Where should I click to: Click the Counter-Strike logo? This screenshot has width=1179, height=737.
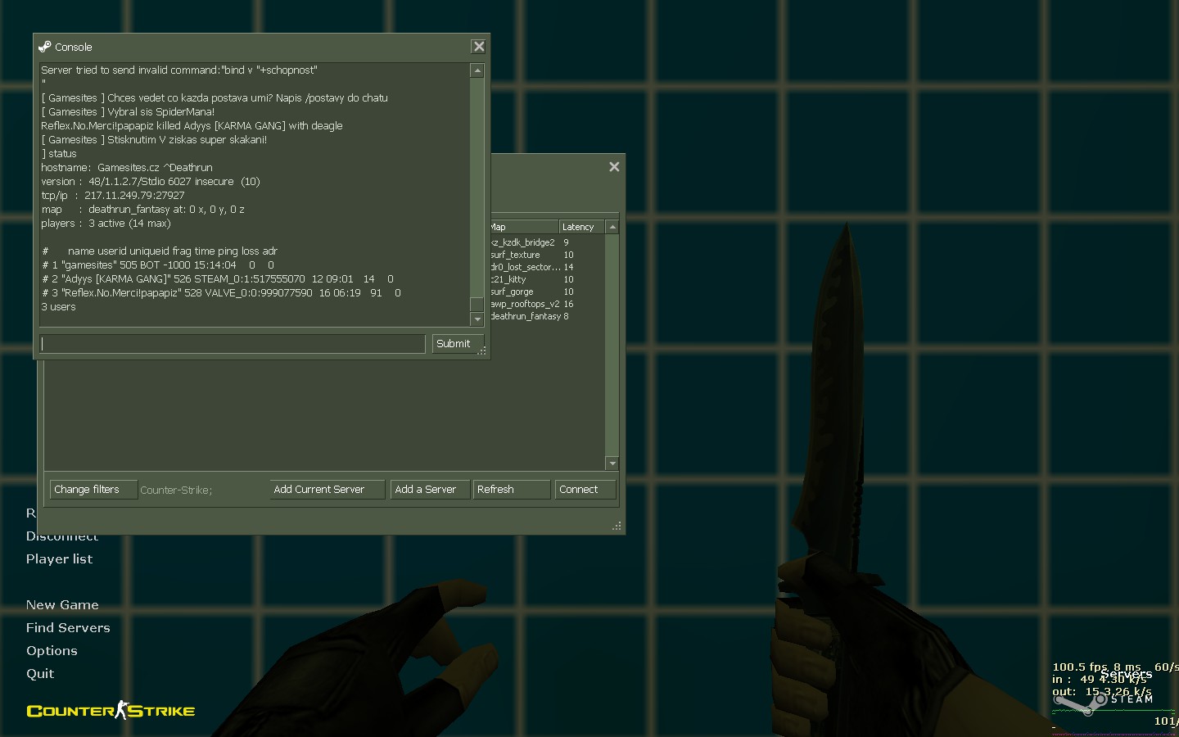[x=111, y=710]
